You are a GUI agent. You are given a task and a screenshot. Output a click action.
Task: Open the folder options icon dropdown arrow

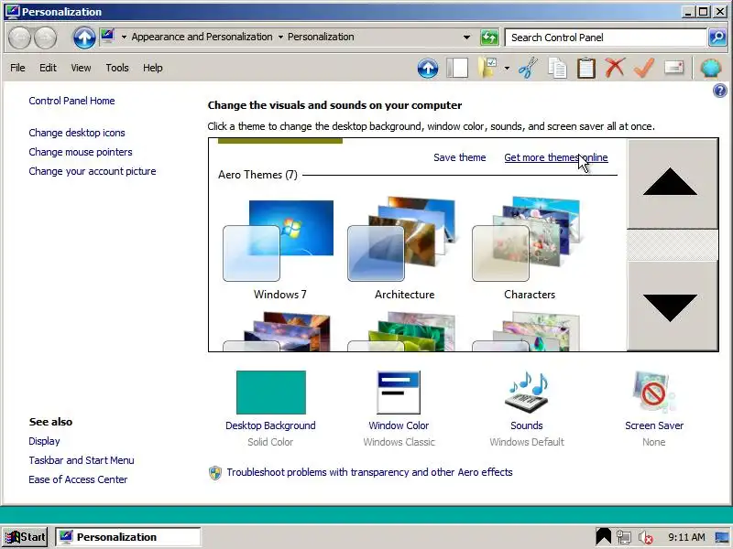(x=507, y=68)
